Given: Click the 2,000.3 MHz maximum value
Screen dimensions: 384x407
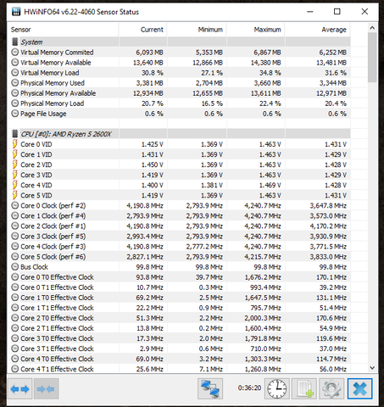Looking at the screenshot, I should [263, 318].
